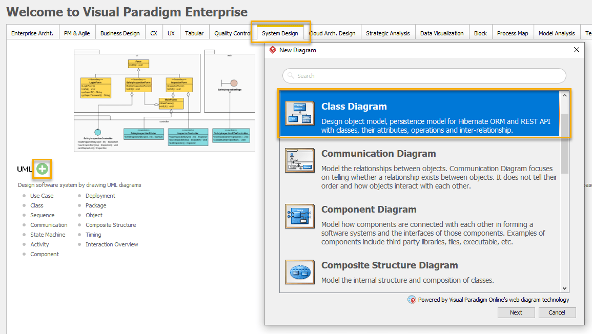Click the magnifier icon in the search bar
Screen dimensions: 592x334
coord(290,75)
